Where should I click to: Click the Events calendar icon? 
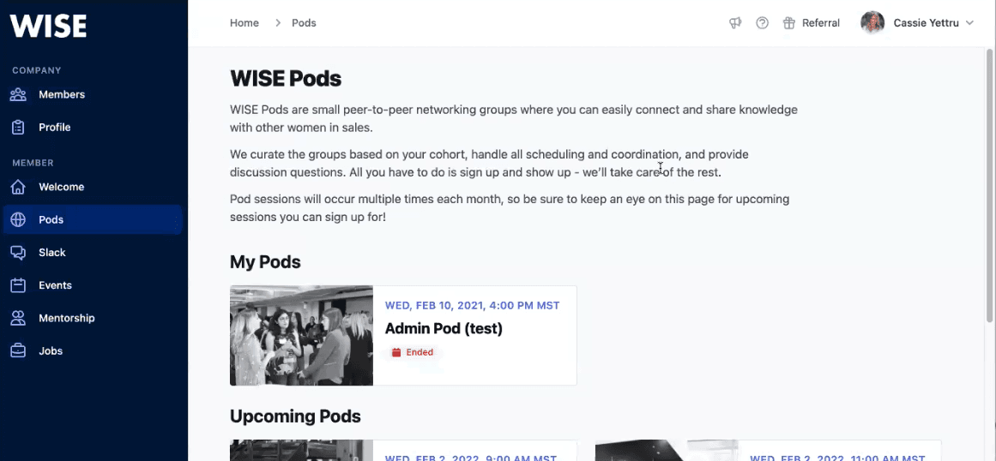pos(18,285)
